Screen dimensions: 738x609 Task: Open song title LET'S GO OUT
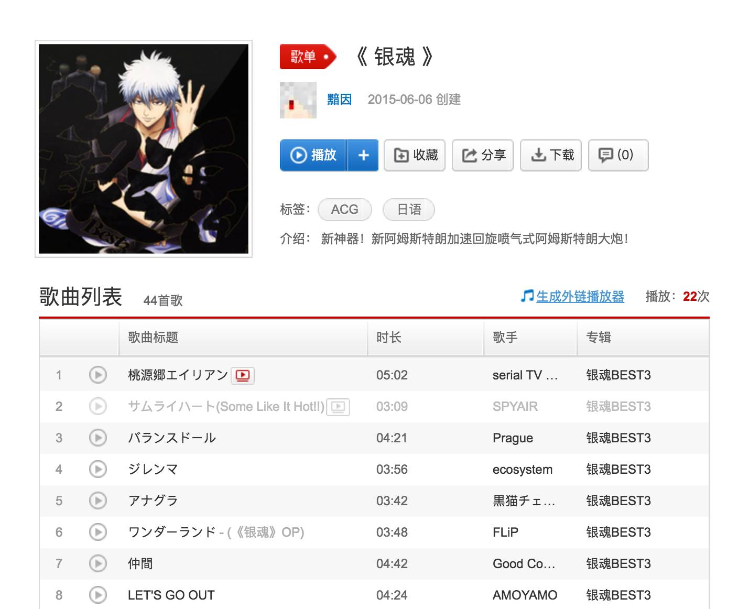coord(171,595)
